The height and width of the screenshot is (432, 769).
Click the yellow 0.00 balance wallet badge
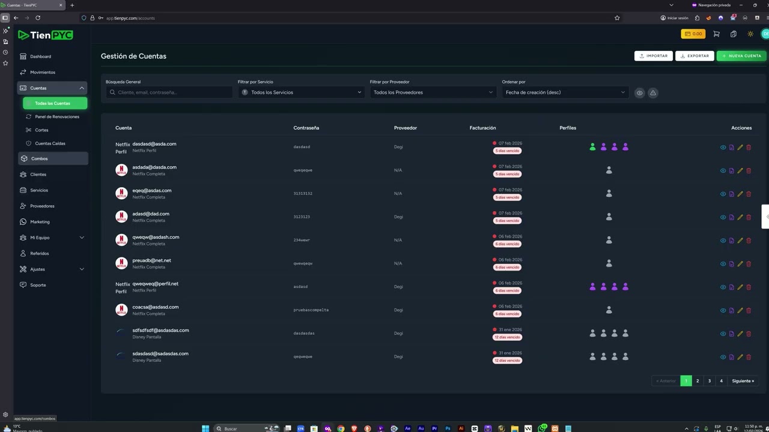tap(693, 34)
